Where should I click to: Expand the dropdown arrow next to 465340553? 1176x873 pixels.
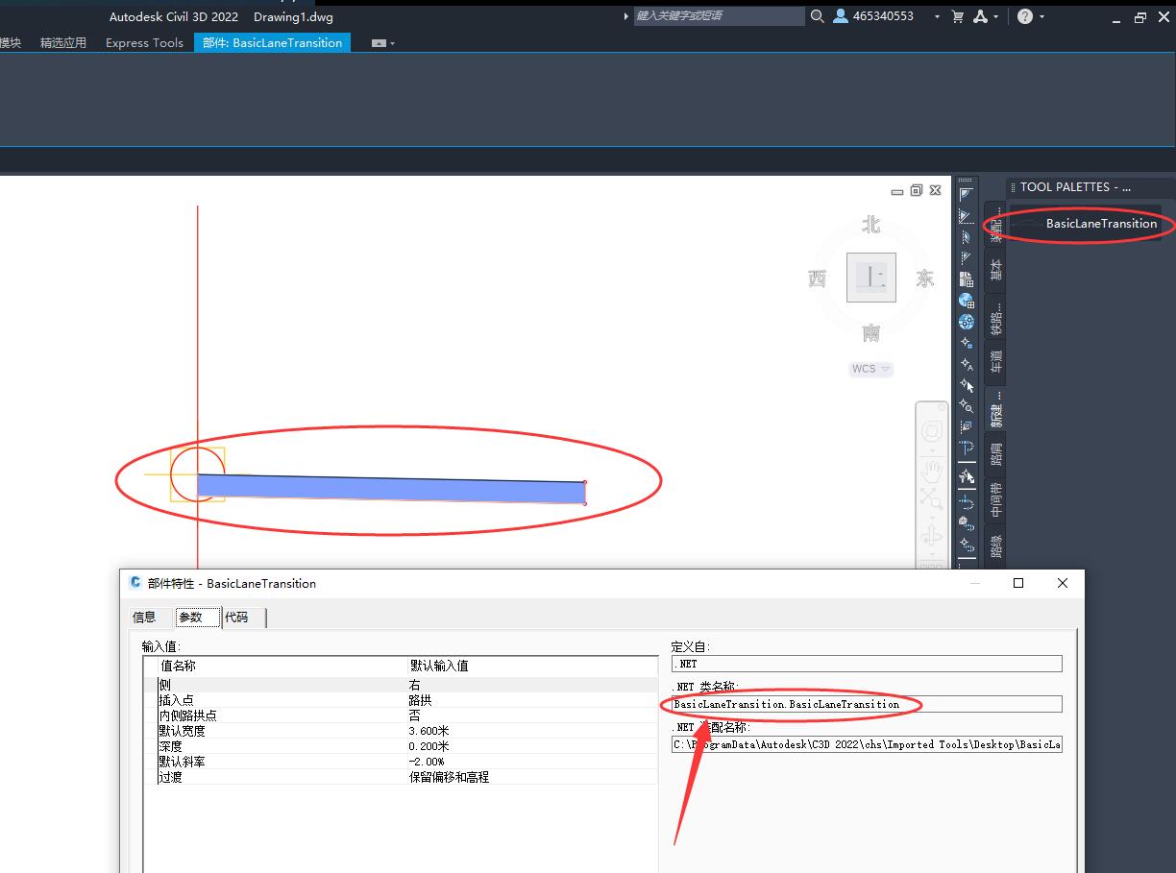(937, 16)
